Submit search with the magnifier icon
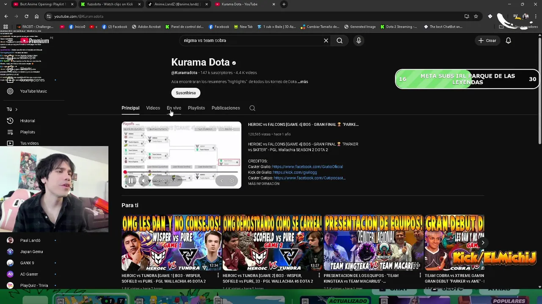The width and height of the screenshot is (542, 304). point(340,41)
